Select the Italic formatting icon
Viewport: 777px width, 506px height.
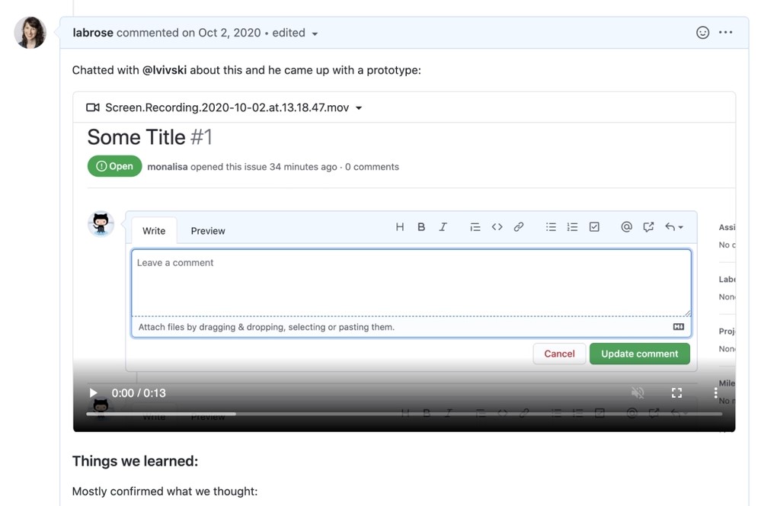(443, 226)
